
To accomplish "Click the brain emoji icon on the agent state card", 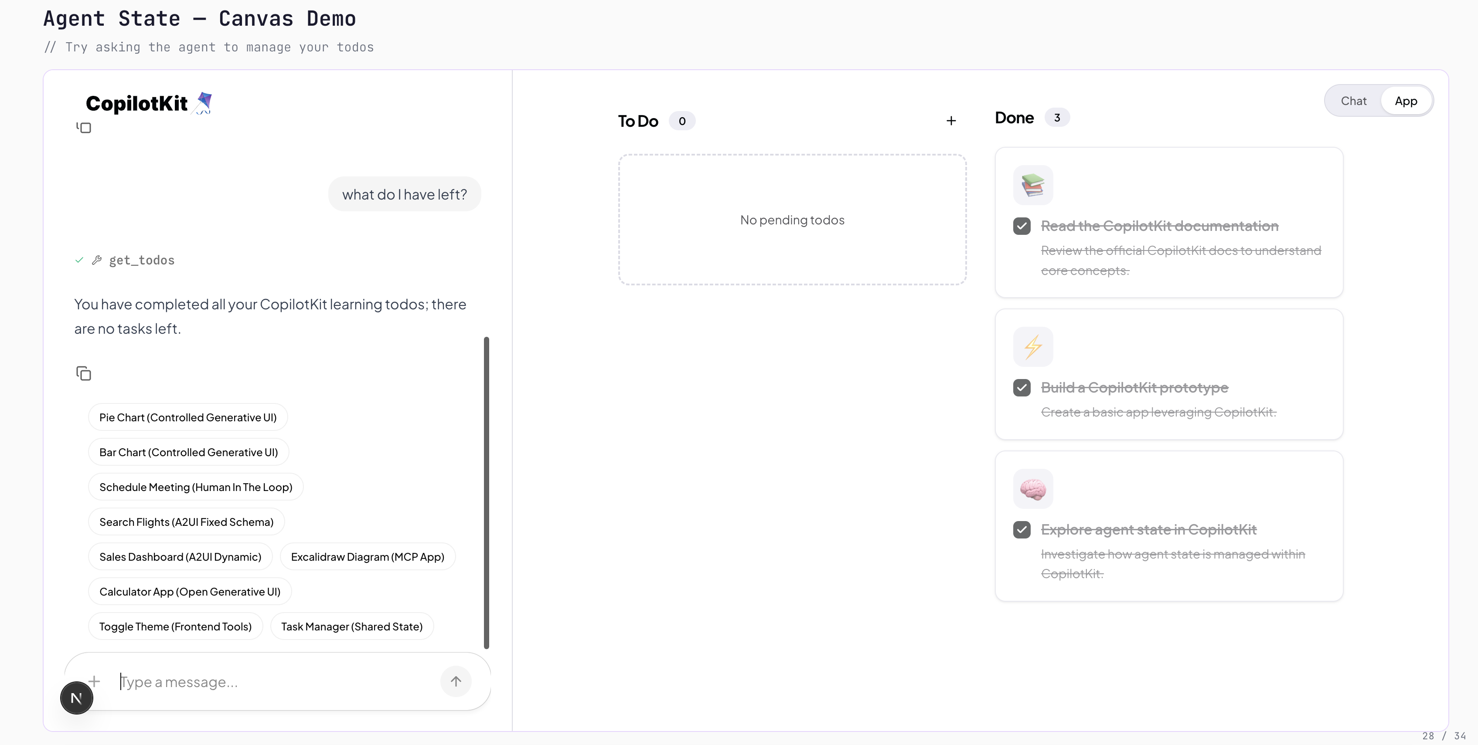I will [1033, 489].
